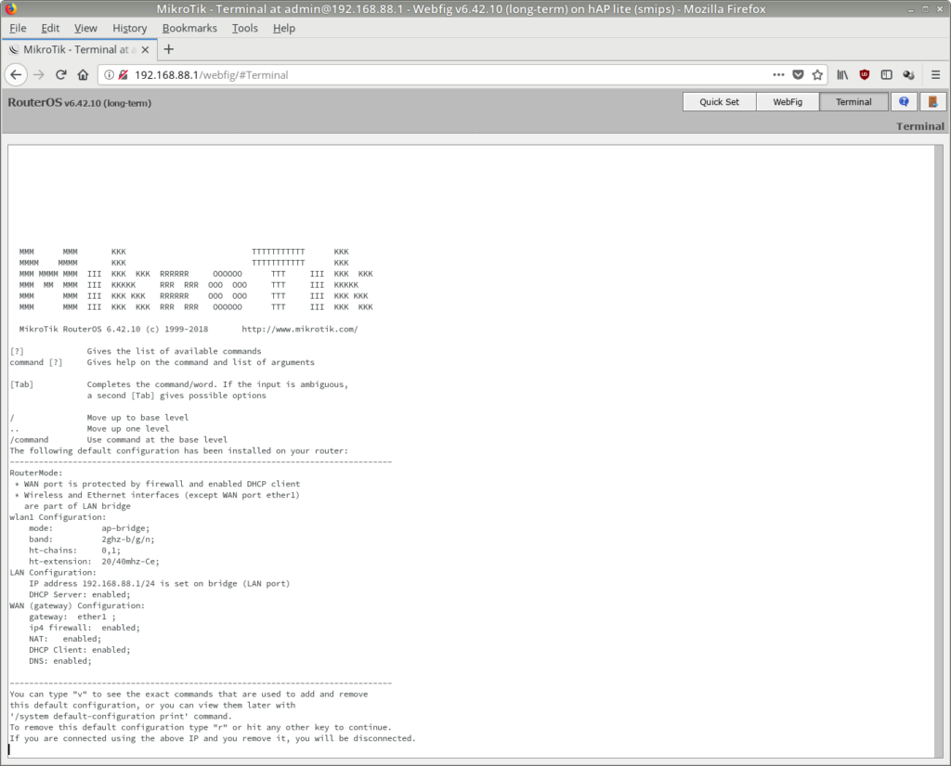951x766 pixels.
Task: Click the 'RouterMode:' line in terminal
Action: 36,474
